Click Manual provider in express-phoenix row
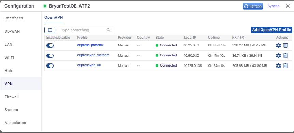The width and height of the screenshot is (294, 133). (123, 45)
